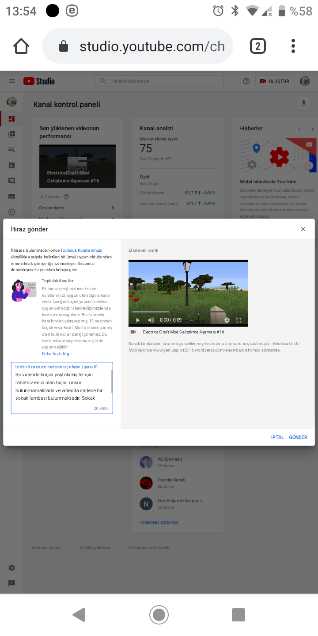The width and height of the screenshot is (318, 636).
Task: Open the comments icon in sidebar
Action: click(11, 181)
